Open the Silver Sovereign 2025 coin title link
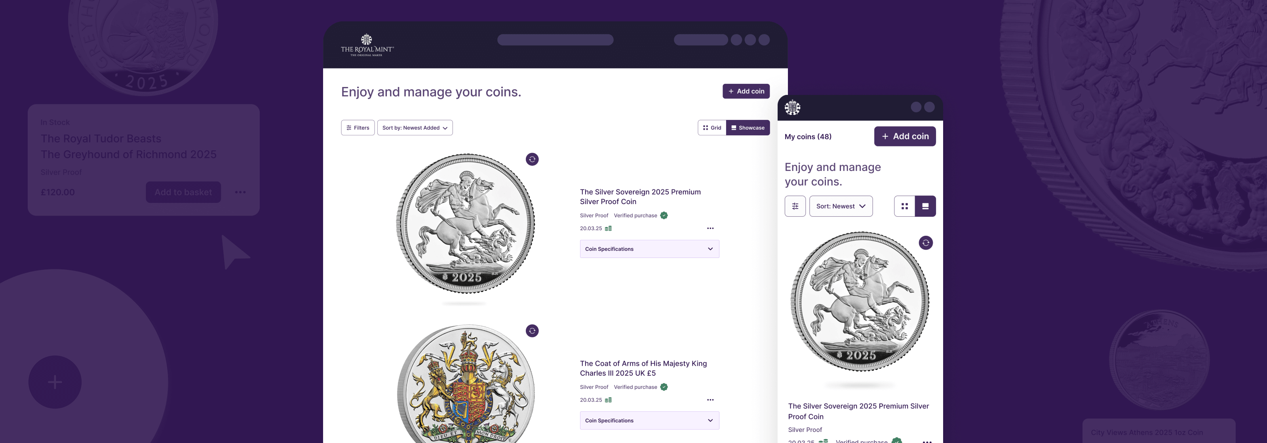The image size is (1267, 443). 640,197
